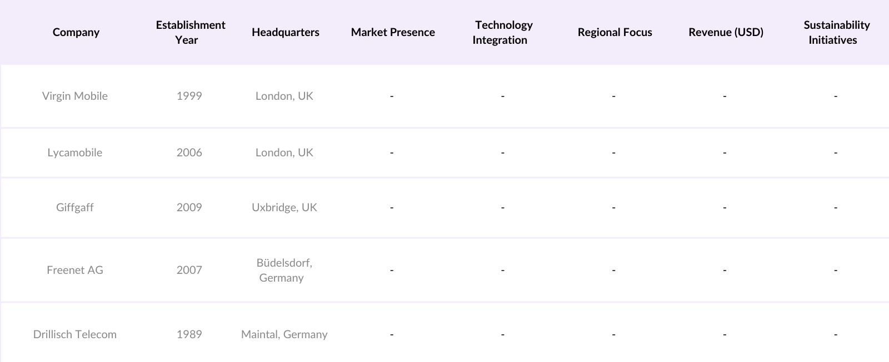The height and width of the screenshot is (362, 889).
Task: Select the Freenet AG company cell
Action: pyautogui.click(x=75, y=270)
